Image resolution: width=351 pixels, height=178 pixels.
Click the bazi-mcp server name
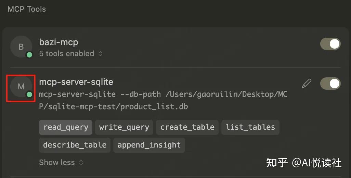tap(58, 42)
